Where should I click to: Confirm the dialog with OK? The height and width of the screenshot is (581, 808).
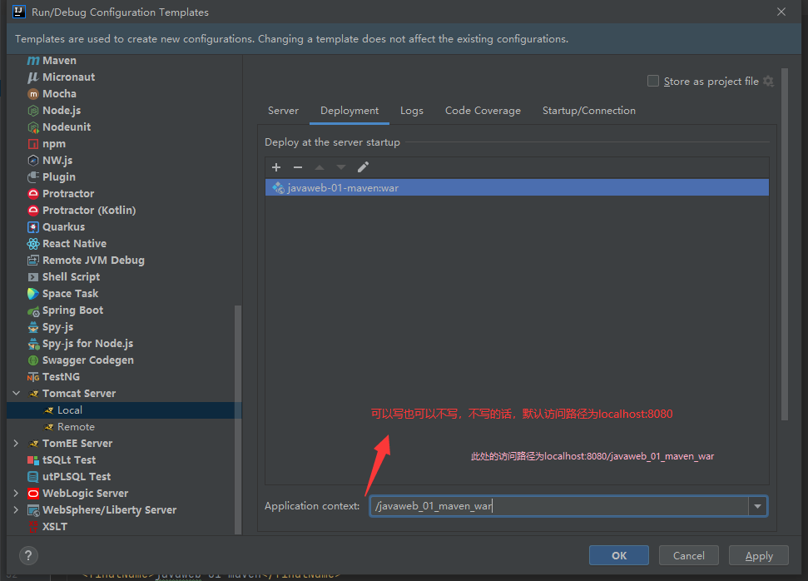619,555
